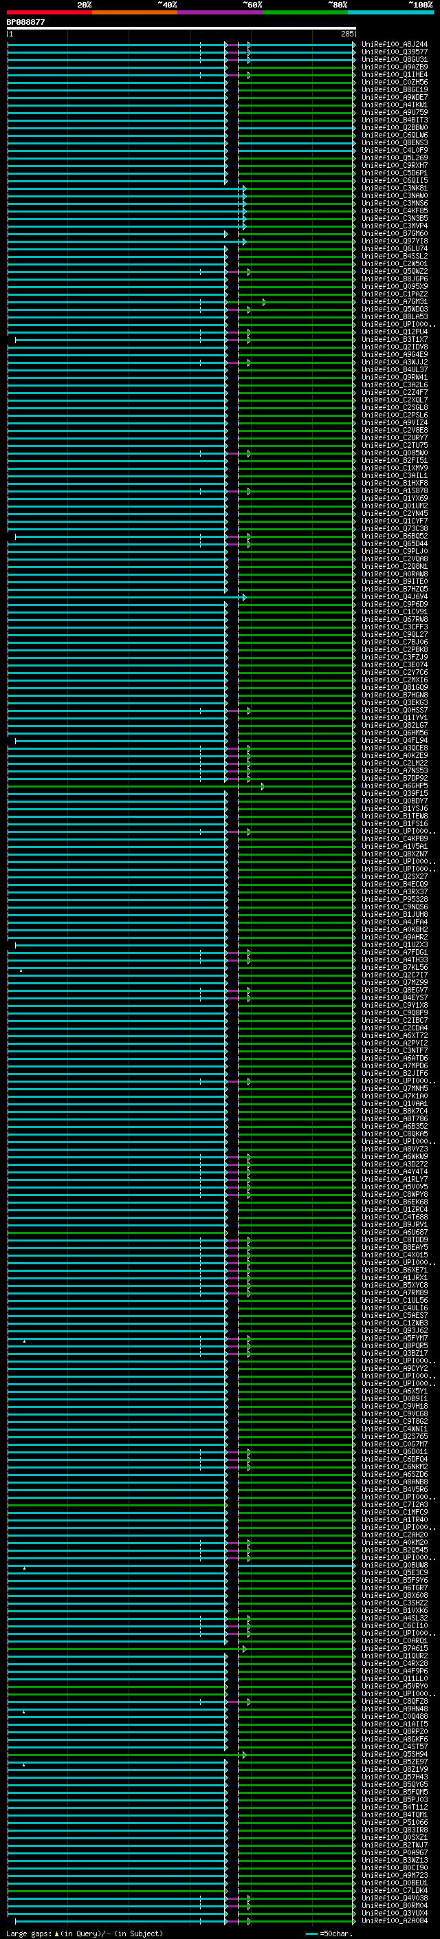Click the hit label UniRef100_C1PAZ2

click(395, 294)
